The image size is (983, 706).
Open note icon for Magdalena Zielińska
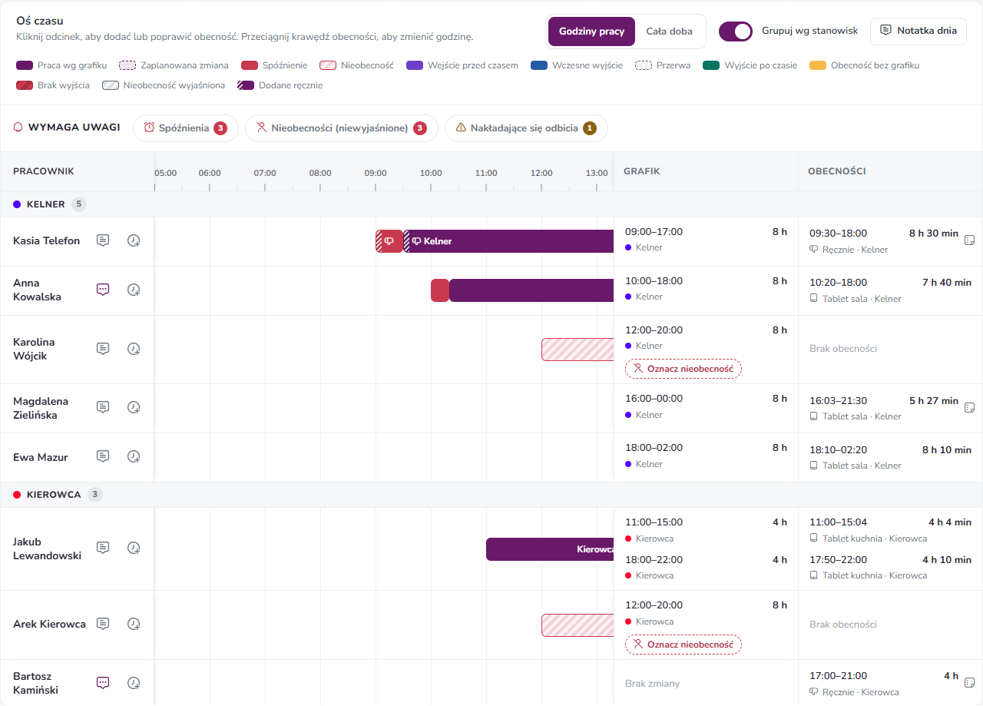(x=103, y=407)
